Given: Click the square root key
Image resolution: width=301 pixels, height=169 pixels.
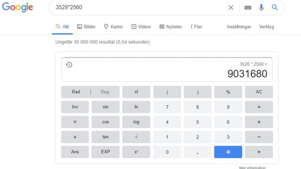Looking at the screenshot, I should 136,137.
